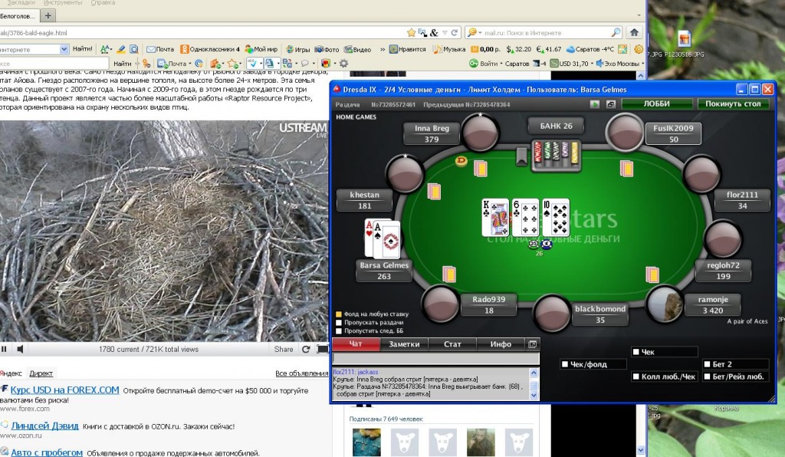Screen dimensions: 785x457
Task: Open 'Музыка' toolbar shortcut
Action: [449, 49]
